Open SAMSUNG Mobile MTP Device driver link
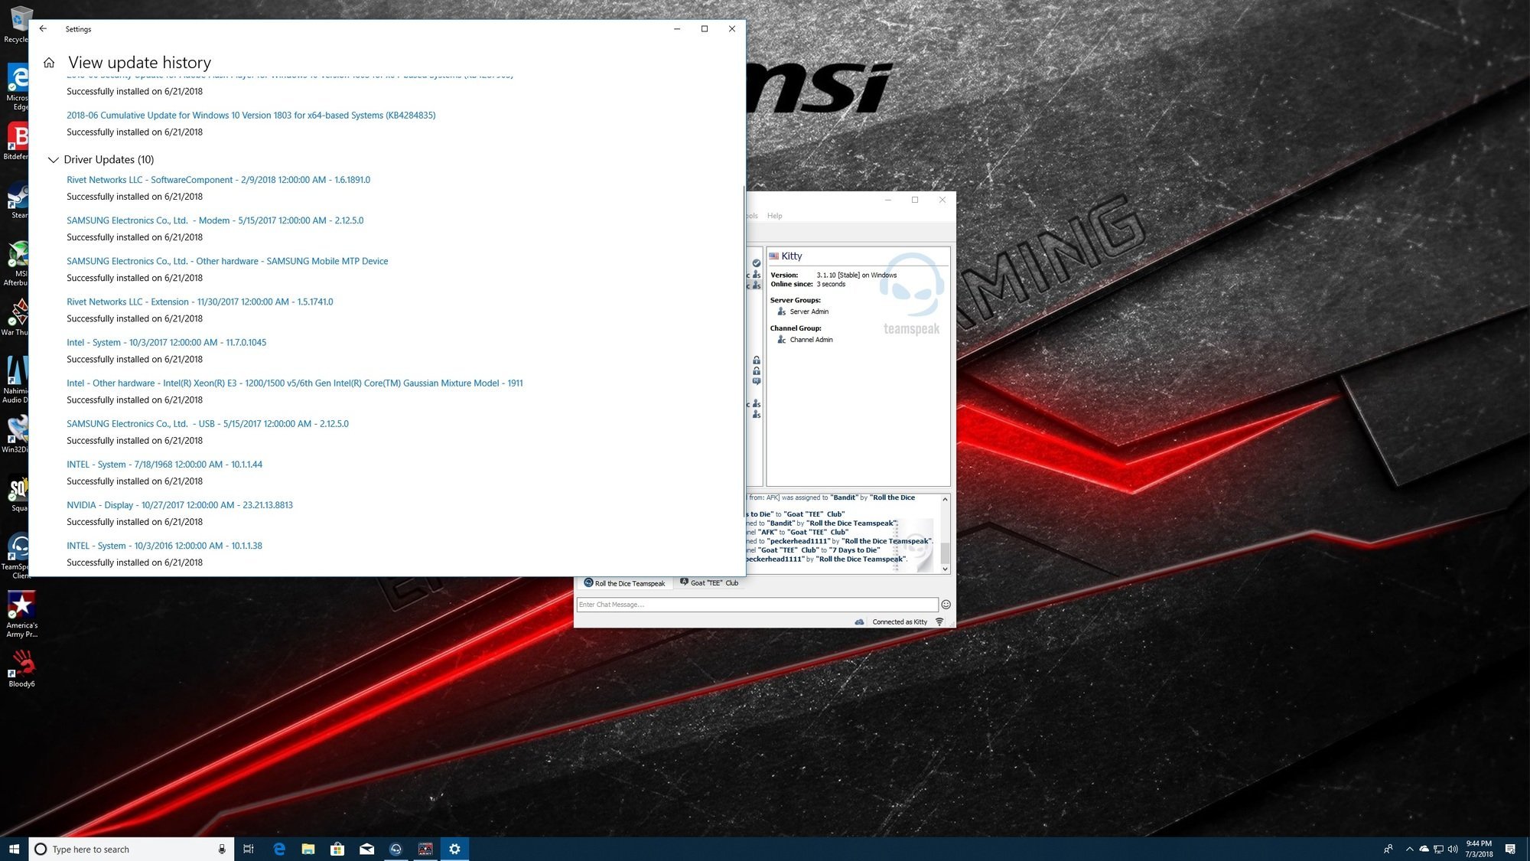Viewport: 1530px width, 861px height. [x=227, y=261]
